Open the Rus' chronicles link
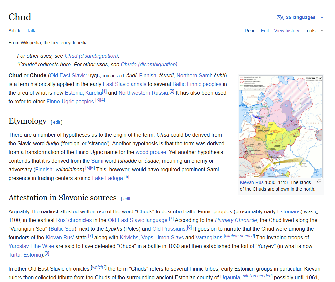The image size is (335, 282). [x=74, y=220]
